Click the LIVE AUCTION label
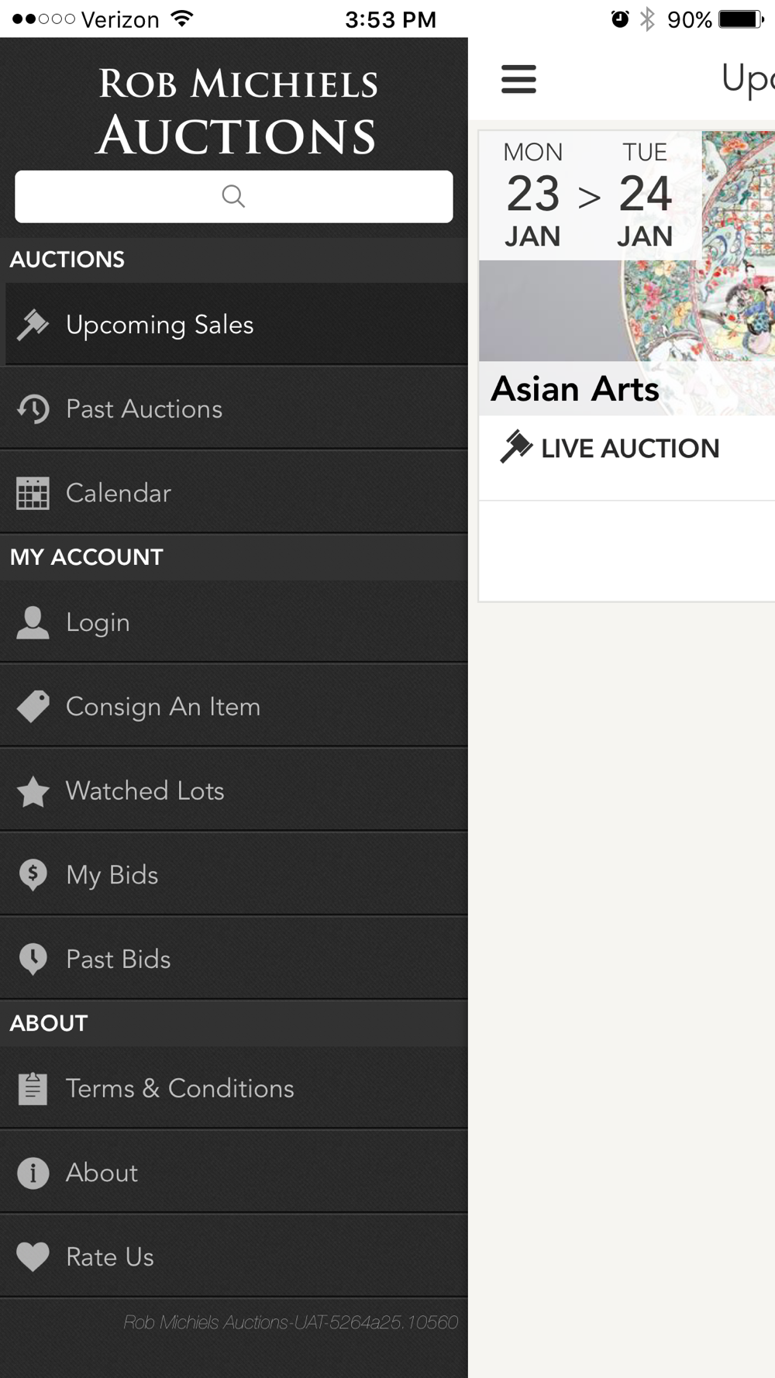 [630, 449]
